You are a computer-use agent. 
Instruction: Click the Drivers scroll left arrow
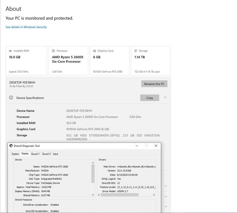point(99,195)
